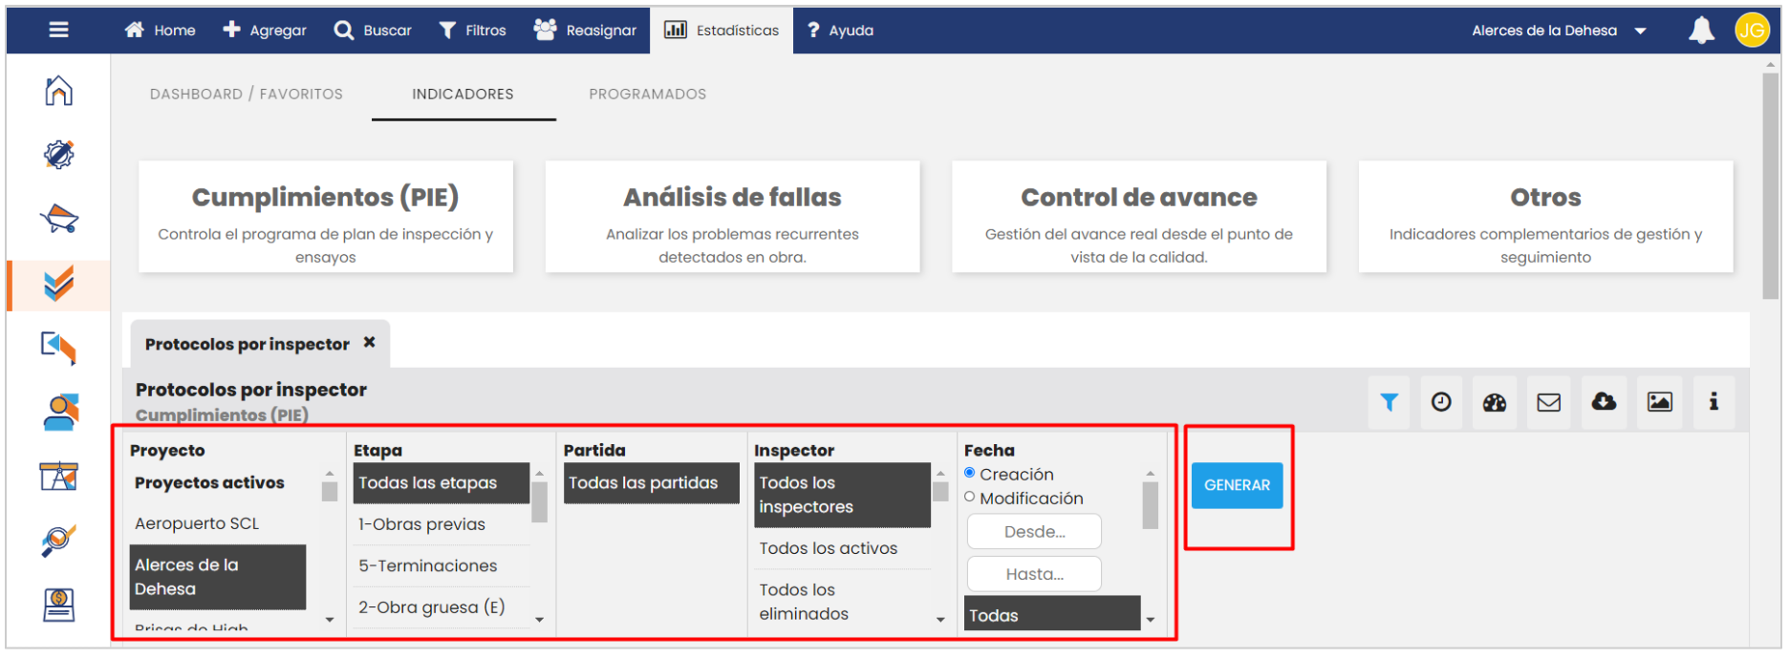
Task: Click the filter funnel icon in report toolbar
Action: (x=1389, y=403)
